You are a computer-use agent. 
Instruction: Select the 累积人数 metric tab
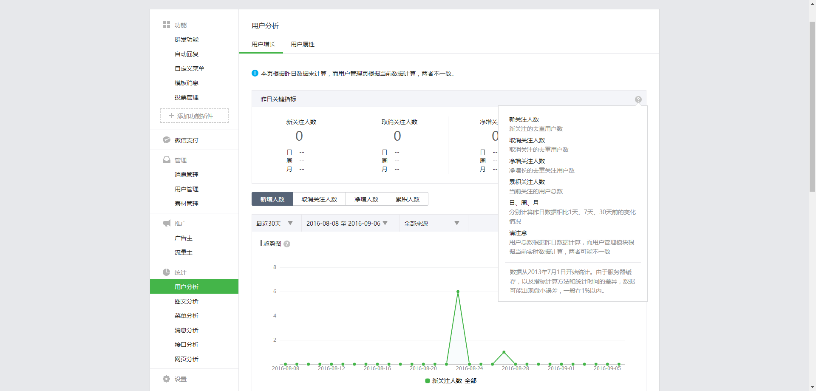408,199
